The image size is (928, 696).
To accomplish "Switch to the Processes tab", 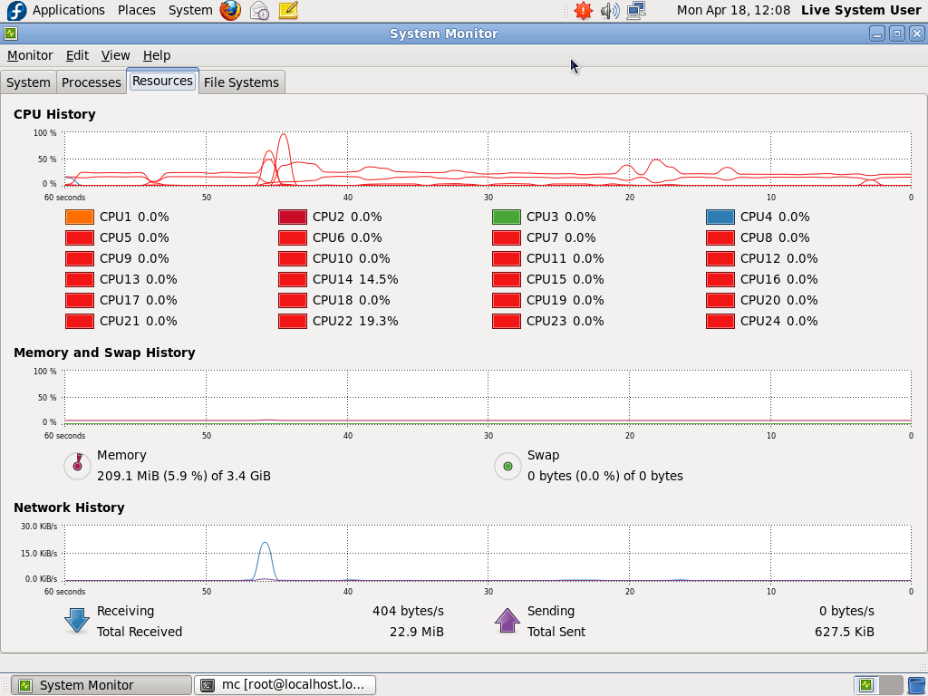I will point(91,82).
